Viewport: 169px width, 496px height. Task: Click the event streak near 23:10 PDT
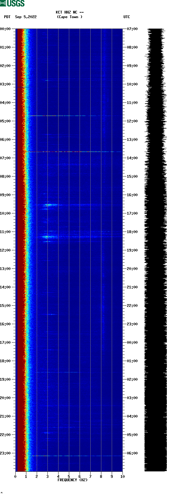pos(77,456)
